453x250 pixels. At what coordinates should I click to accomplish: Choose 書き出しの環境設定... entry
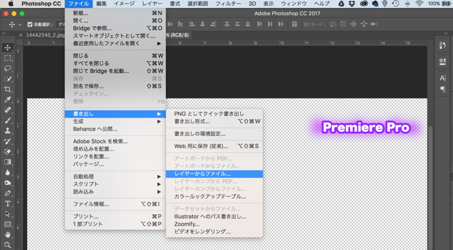[x=215, y=134]
